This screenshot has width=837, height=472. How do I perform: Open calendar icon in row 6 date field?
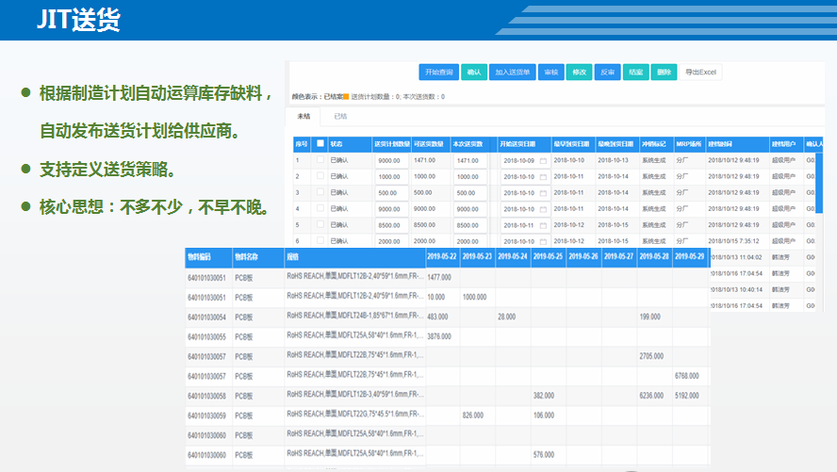click(543, 241)
